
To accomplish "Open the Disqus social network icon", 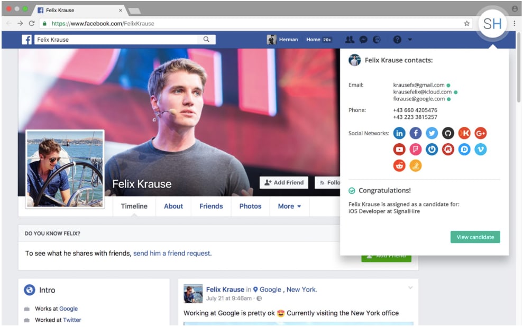I will [464, 150].
